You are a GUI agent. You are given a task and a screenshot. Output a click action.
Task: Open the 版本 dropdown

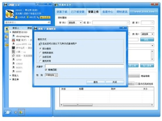click(147, 23)
